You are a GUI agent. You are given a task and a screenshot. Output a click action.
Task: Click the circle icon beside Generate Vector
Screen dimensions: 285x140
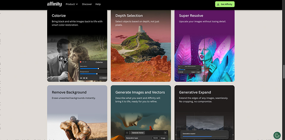[x=127, y=133]
